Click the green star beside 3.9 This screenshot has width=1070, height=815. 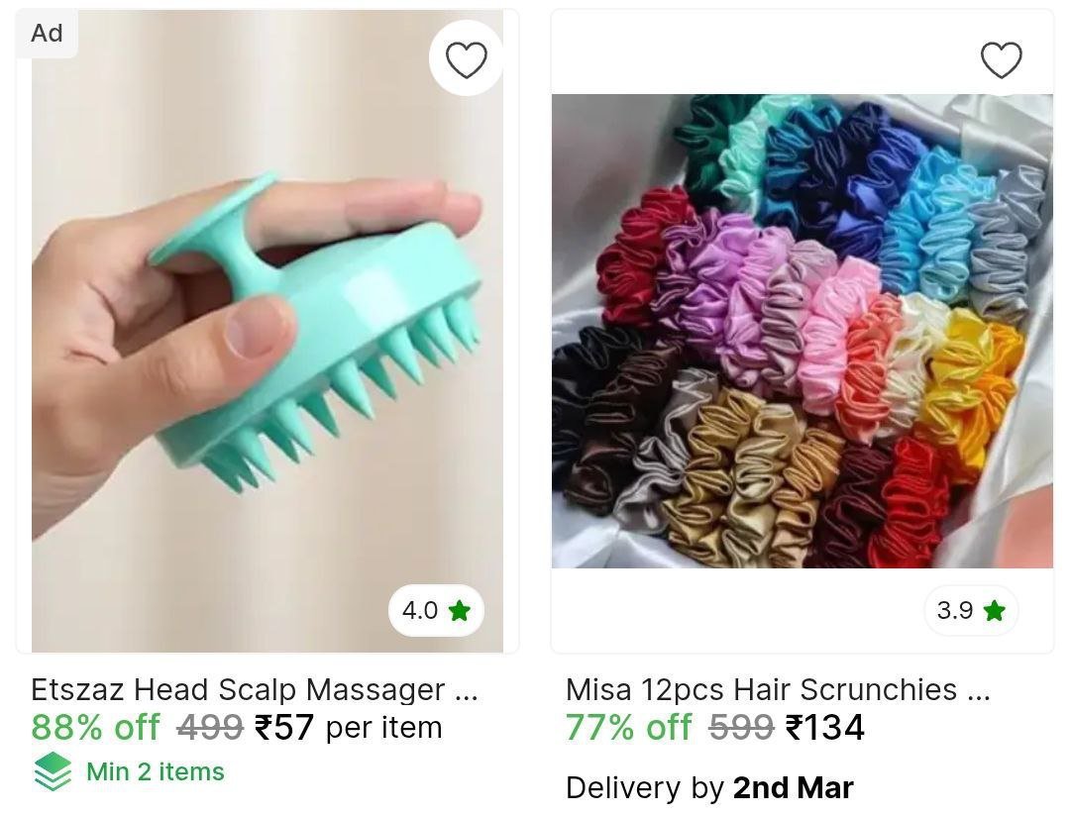point(995,610)
